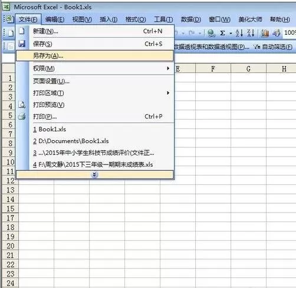Select column H header
Viewport: 296px width, 288px height.
(281, 69)
